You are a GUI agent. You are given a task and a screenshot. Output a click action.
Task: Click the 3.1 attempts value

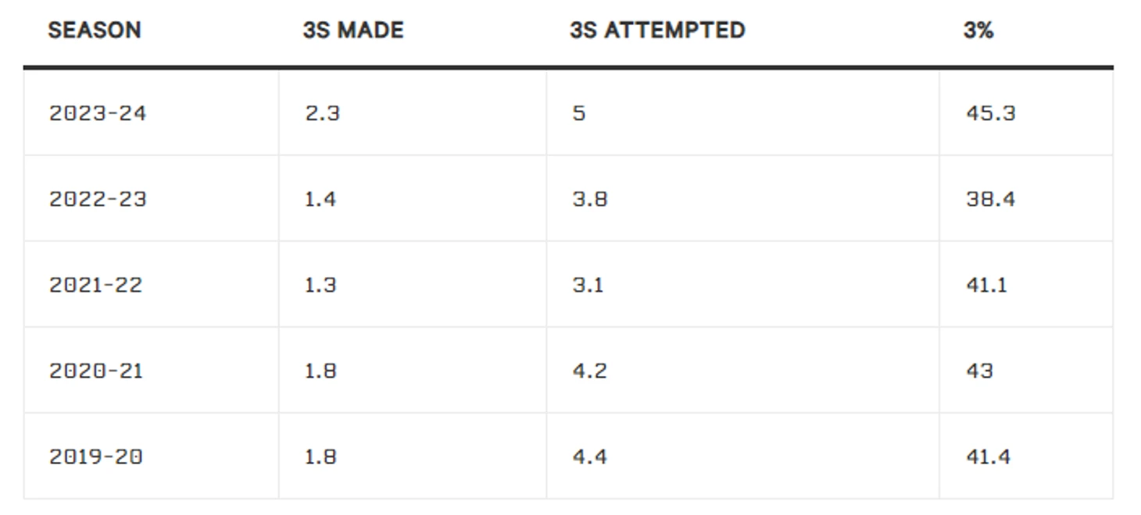pyautogui.click(x=588, y=285)
